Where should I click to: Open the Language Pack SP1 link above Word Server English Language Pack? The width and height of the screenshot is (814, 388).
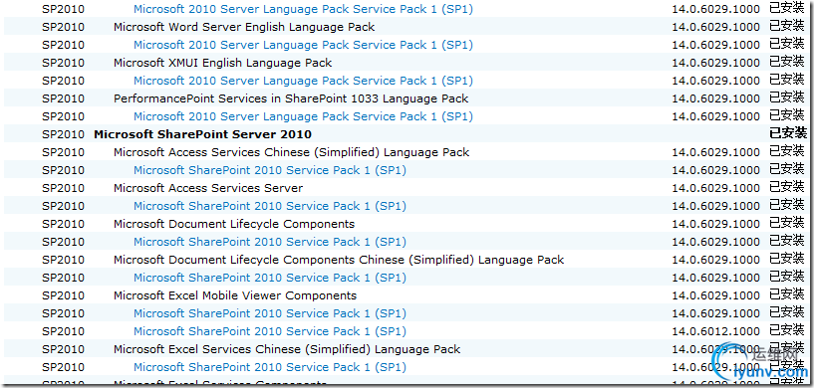click(x=303, y=9)
